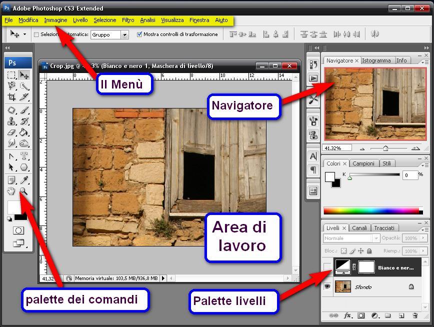Select the Eraser tool
The height and width of the screenshot is (327, 434).
click(12, 132)
